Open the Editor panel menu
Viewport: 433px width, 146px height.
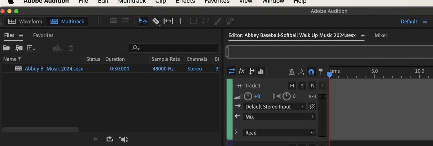coord(363,35)
